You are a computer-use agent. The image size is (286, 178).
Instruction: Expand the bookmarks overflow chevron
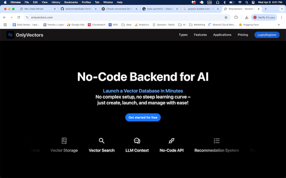click(279, 25)
